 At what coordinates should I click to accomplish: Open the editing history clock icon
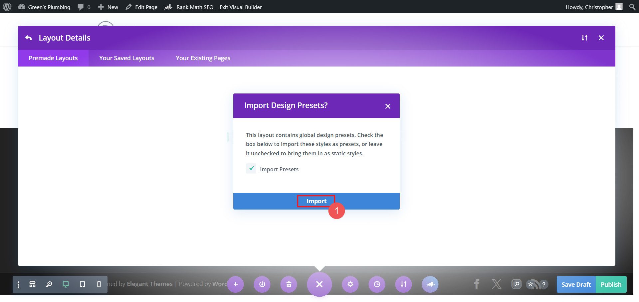(x=377, y=284)
